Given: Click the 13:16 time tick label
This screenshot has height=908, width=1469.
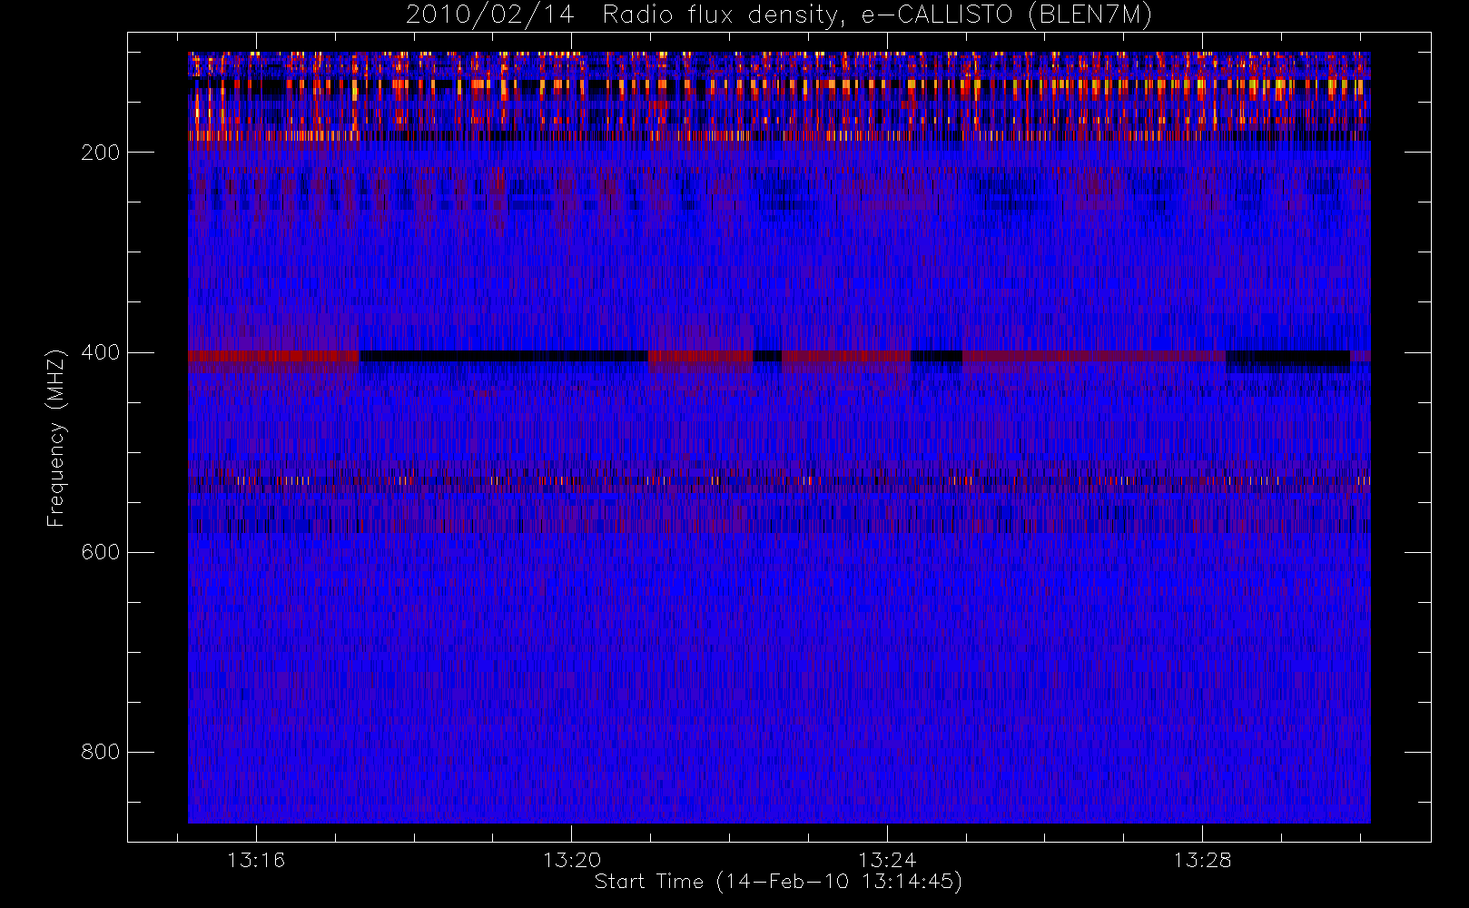Looking at the screenshot, I should [256, 860].
